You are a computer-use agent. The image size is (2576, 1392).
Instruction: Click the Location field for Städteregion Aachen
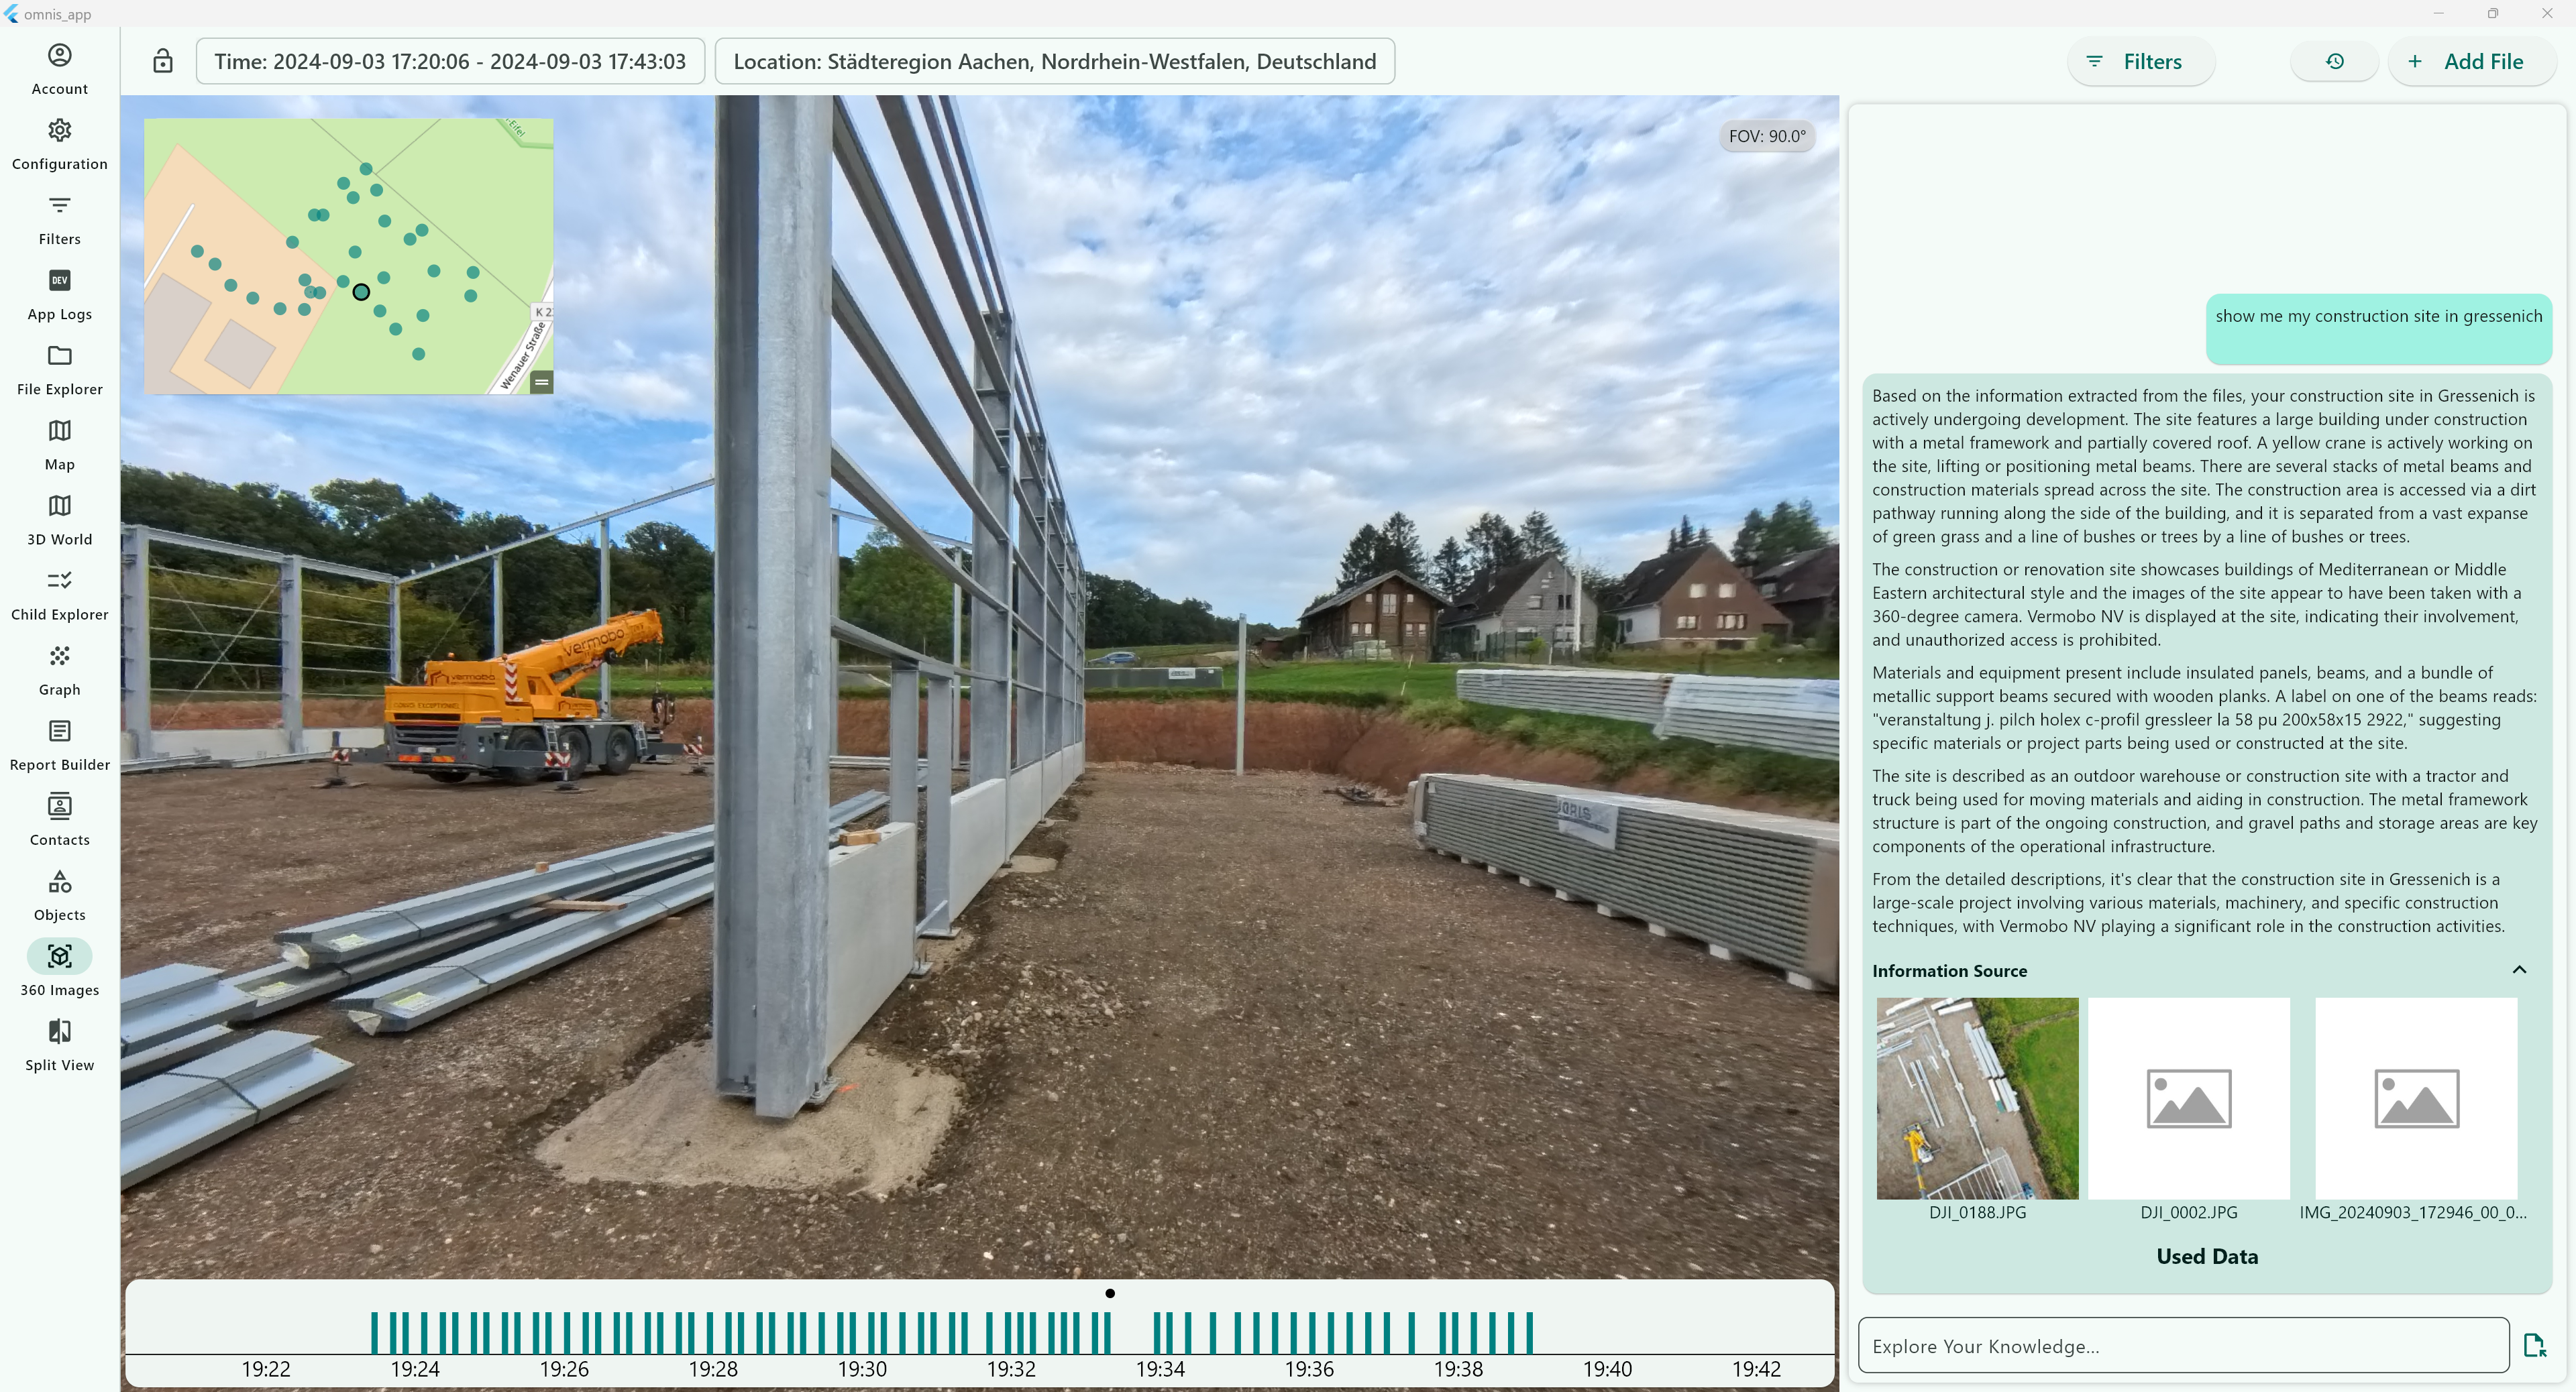pyautogui.click(x=1054, y=61)
